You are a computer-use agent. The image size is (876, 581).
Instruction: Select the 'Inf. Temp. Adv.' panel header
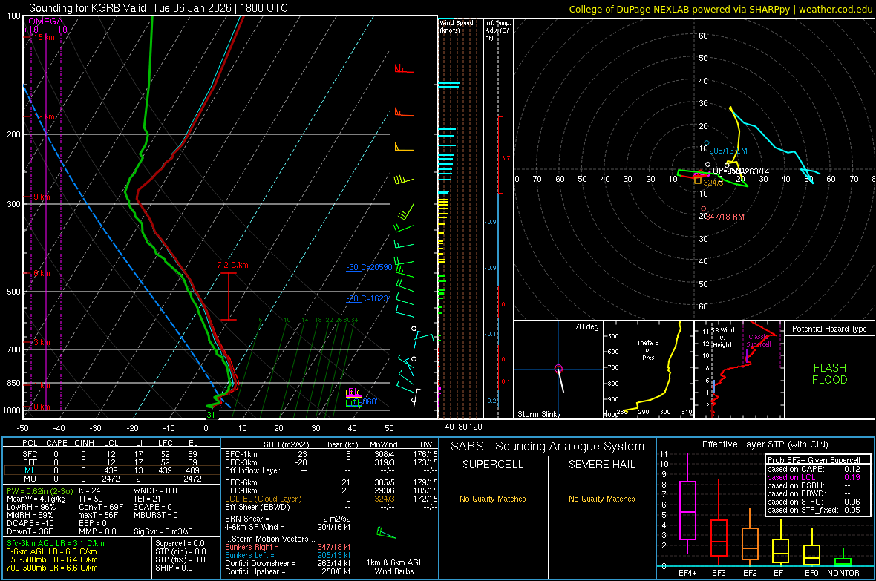pyautogui.click(x=497, y=30)
